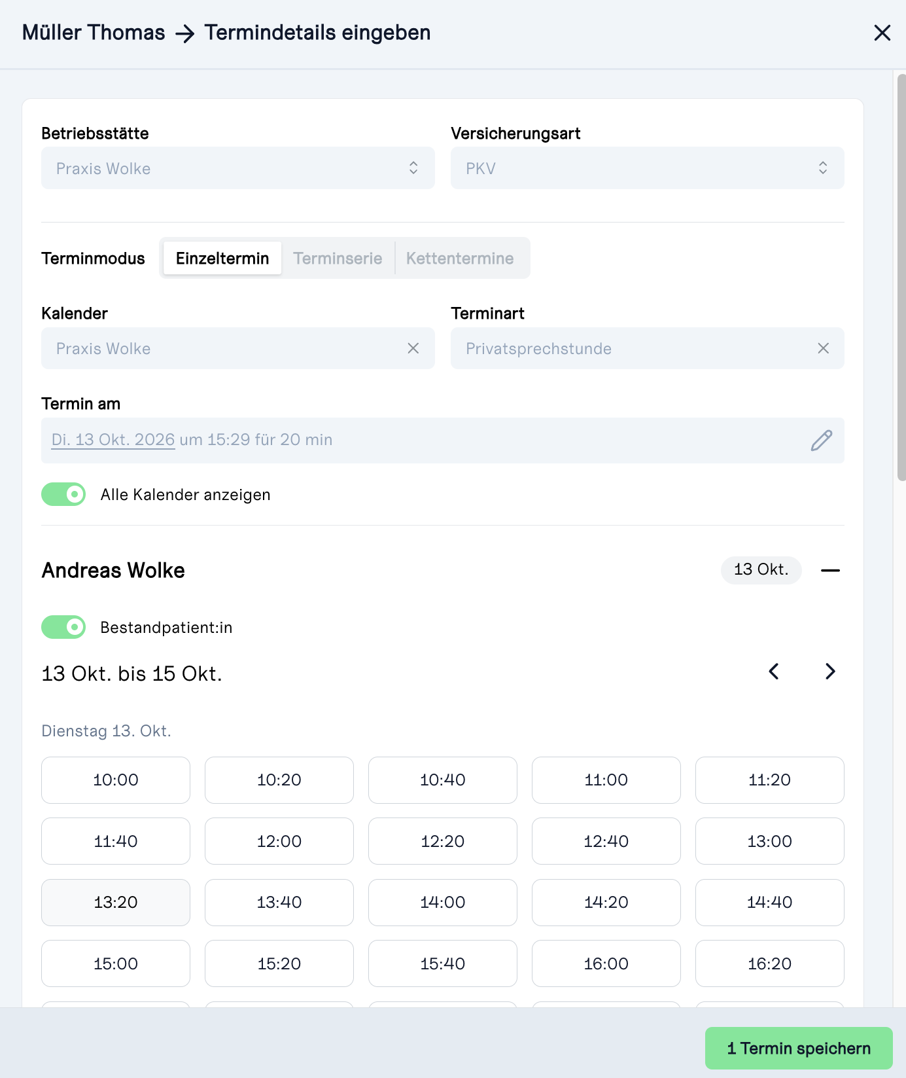Go to previous date range arrow
This screenshot has width=906, height=1078.
(774, 672)
